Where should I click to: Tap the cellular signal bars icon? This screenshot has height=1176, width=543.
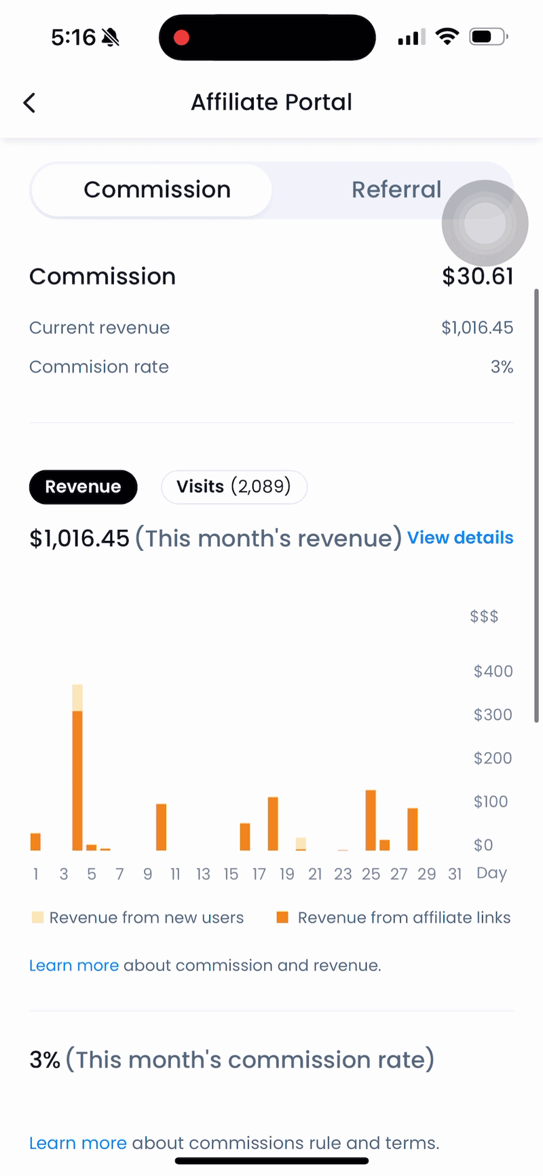coord(411,37)
